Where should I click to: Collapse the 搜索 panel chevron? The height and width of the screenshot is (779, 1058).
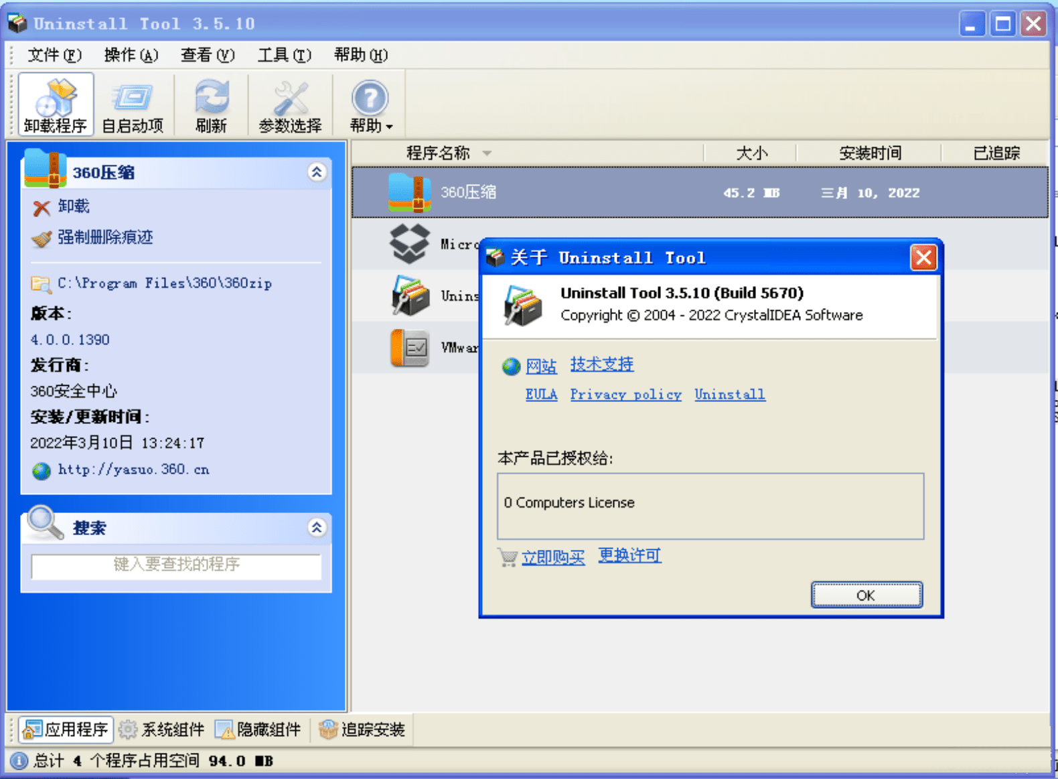click(x=317, y=528)
